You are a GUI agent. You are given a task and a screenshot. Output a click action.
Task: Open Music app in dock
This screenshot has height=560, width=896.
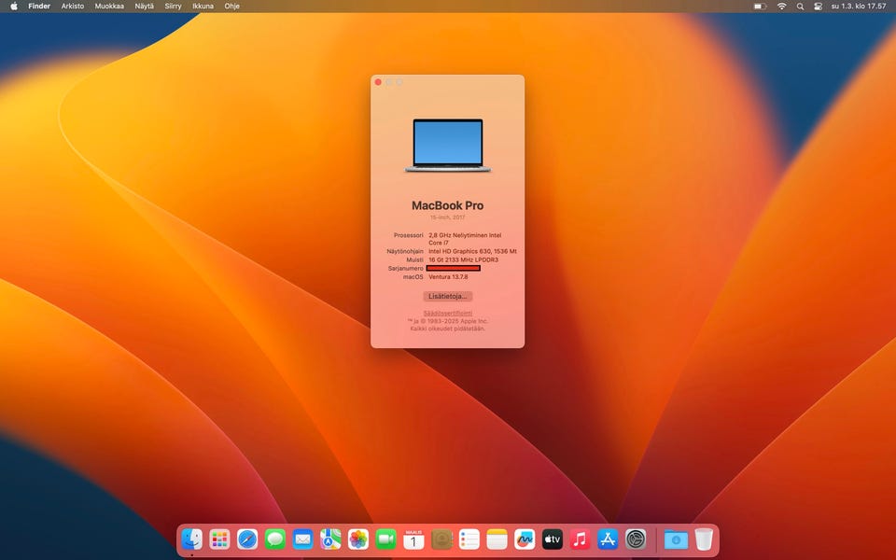[x=580, y=539]
